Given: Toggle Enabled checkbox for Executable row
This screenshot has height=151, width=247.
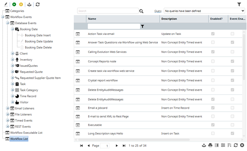Looking at the screenshot, I should (213, 125).
